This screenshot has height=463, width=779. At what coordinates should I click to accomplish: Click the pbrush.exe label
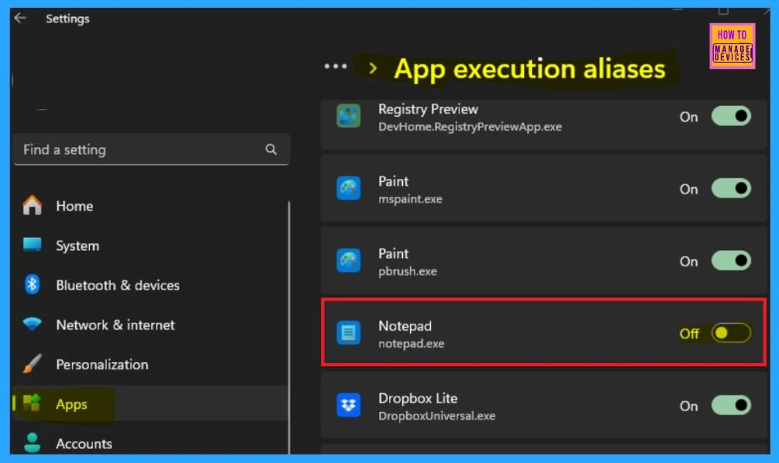(x=408, y=272)
